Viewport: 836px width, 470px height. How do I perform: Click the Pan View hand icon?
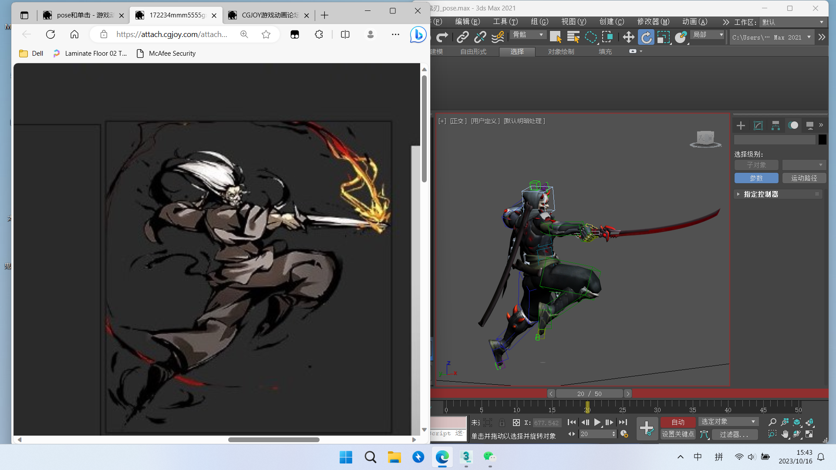click(785, 434)
